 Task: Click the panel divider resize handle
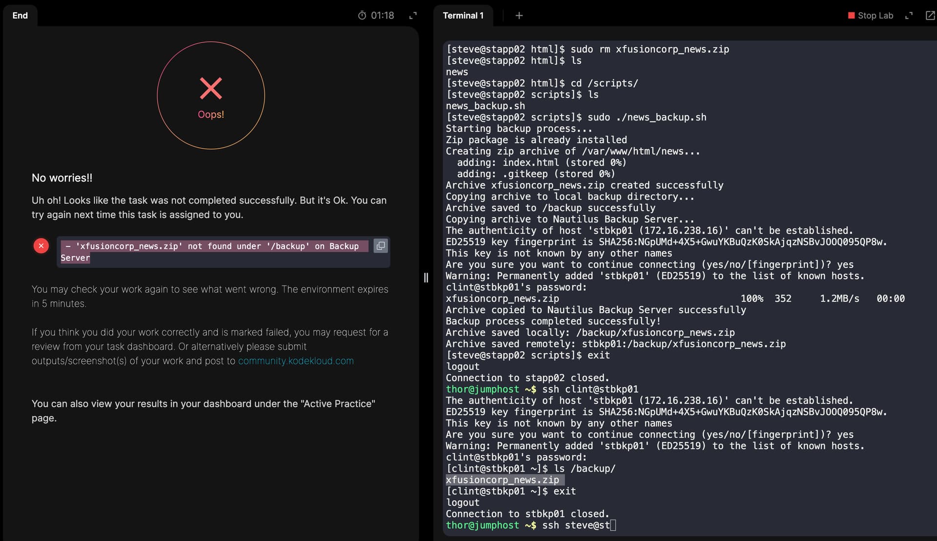426,278
